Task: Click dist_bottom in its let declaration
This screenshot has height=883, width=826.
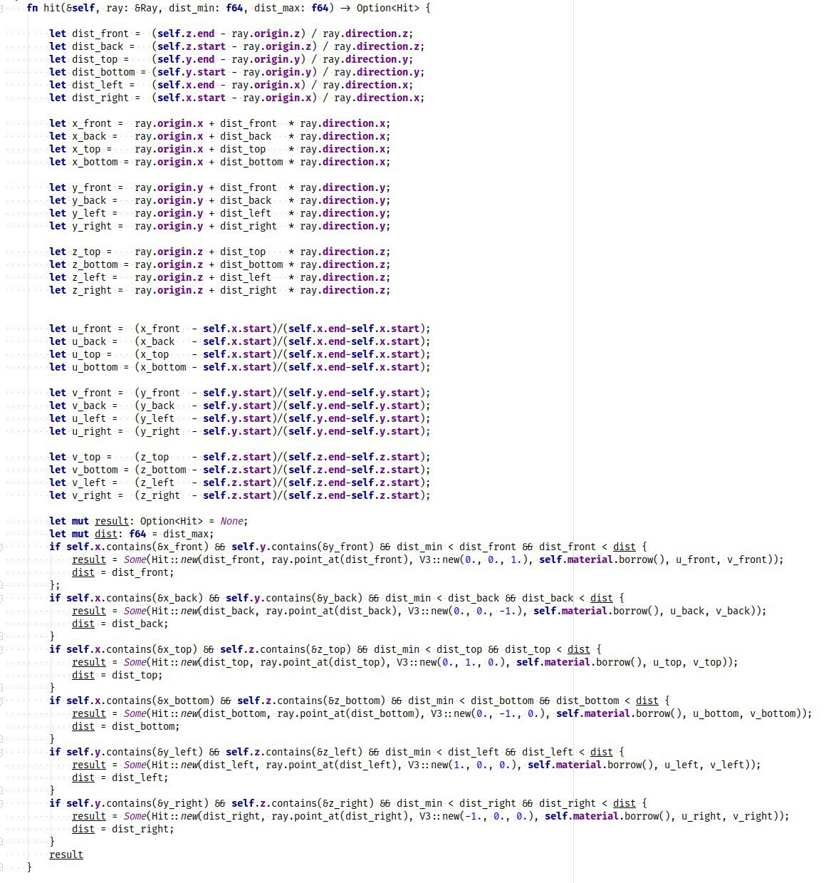Action: [x=103, y=72]
